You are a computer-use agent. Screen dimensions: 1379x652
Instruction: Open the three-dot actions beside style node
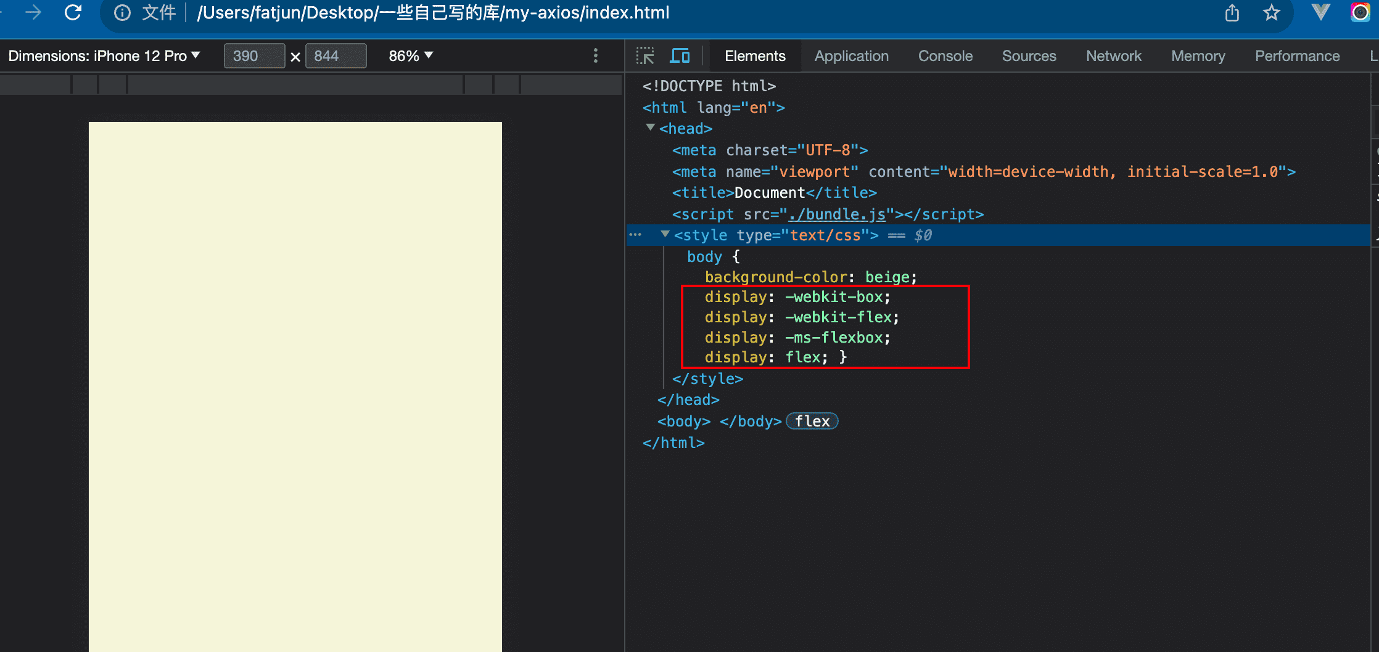pos(635,235)
